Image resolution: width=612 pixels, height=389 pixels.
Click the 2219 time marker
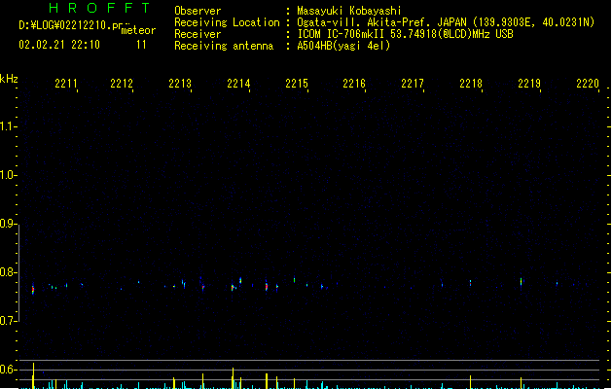529,84
